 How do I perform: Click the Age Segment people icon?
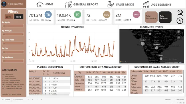(146, 5)
